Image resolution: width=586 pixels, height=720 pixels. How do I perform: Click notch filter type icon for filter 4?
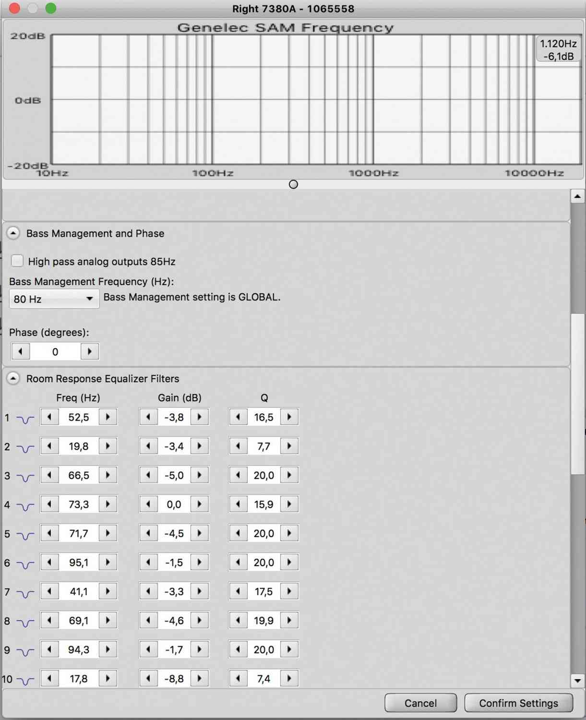tap(25, 506)
